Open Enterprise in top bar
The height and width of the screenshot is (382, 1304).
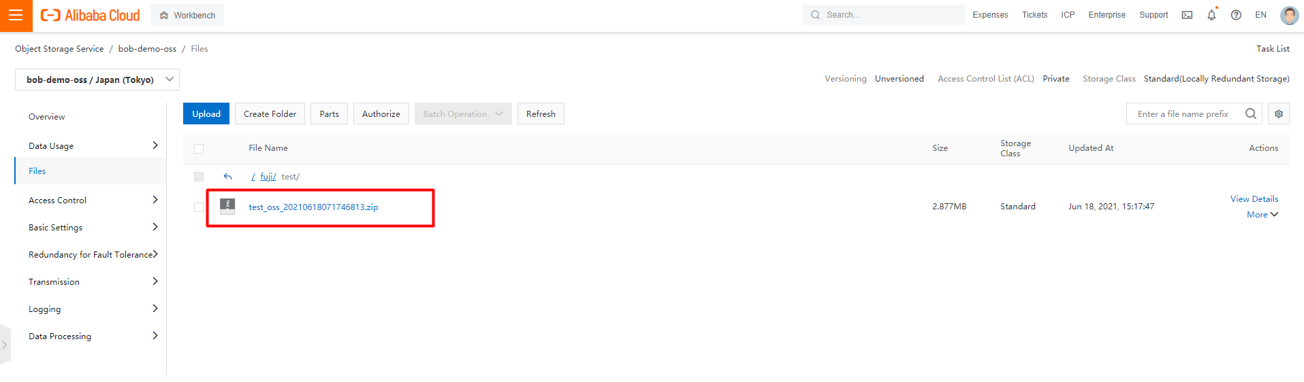tap(1107, 15)
